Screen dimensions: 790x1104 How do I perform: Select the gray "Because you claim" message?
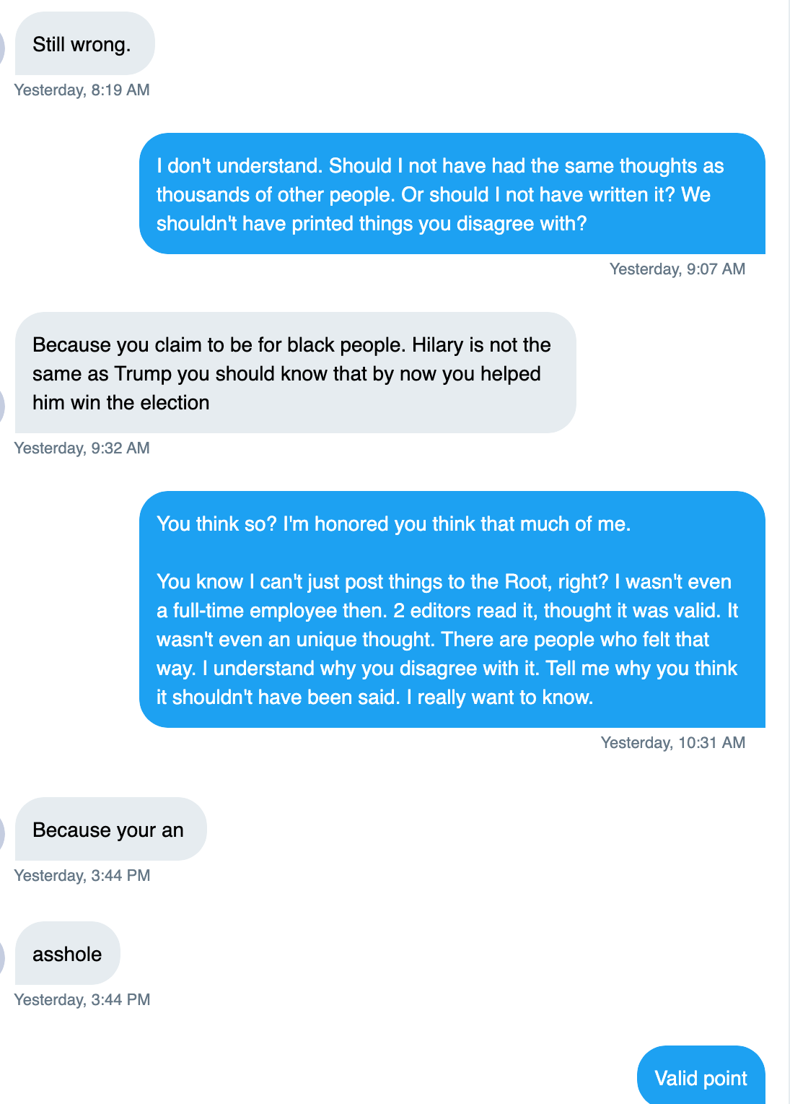(295, 373)
